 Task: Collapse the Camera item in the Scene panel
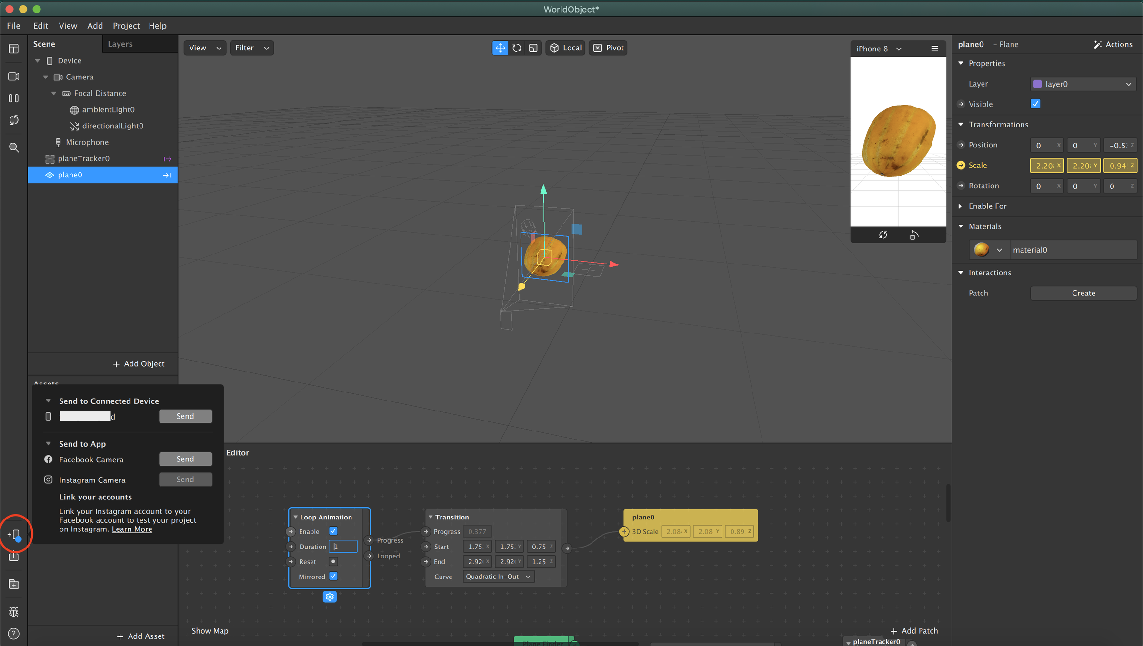point(46,77)
